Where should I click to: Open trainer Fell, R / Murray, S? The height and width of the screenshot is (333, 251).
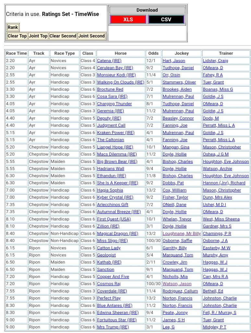click(x=220, y=313)
